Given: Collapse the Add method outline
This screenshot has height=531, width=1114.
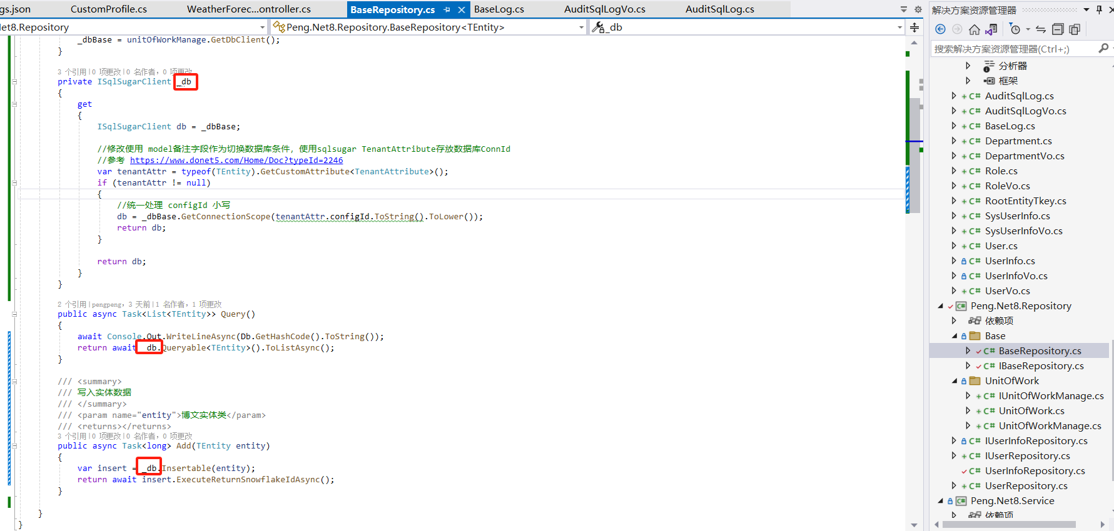Looking at the screenshot, I should (x=14, y=446).
